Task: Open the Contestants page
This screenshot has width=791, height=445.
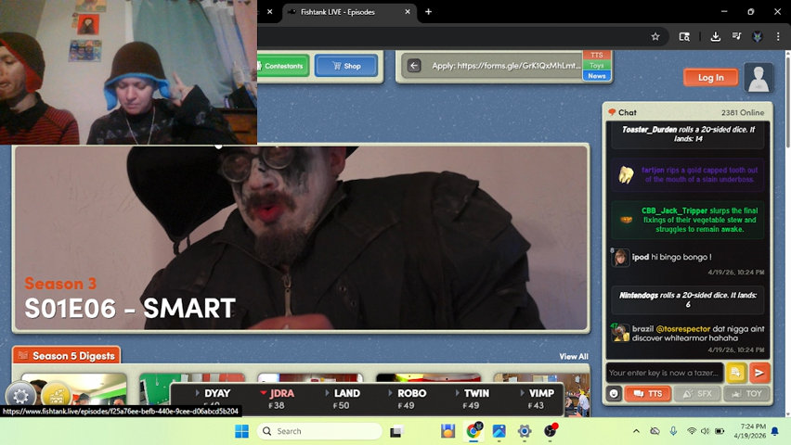Action: click(x=283, y=66)
